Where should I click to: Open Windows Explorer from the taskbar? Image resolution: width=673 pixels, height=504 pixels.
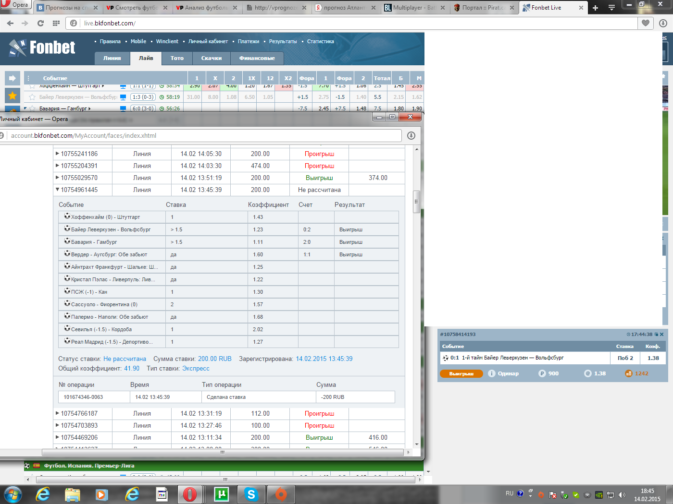point(73,494)
